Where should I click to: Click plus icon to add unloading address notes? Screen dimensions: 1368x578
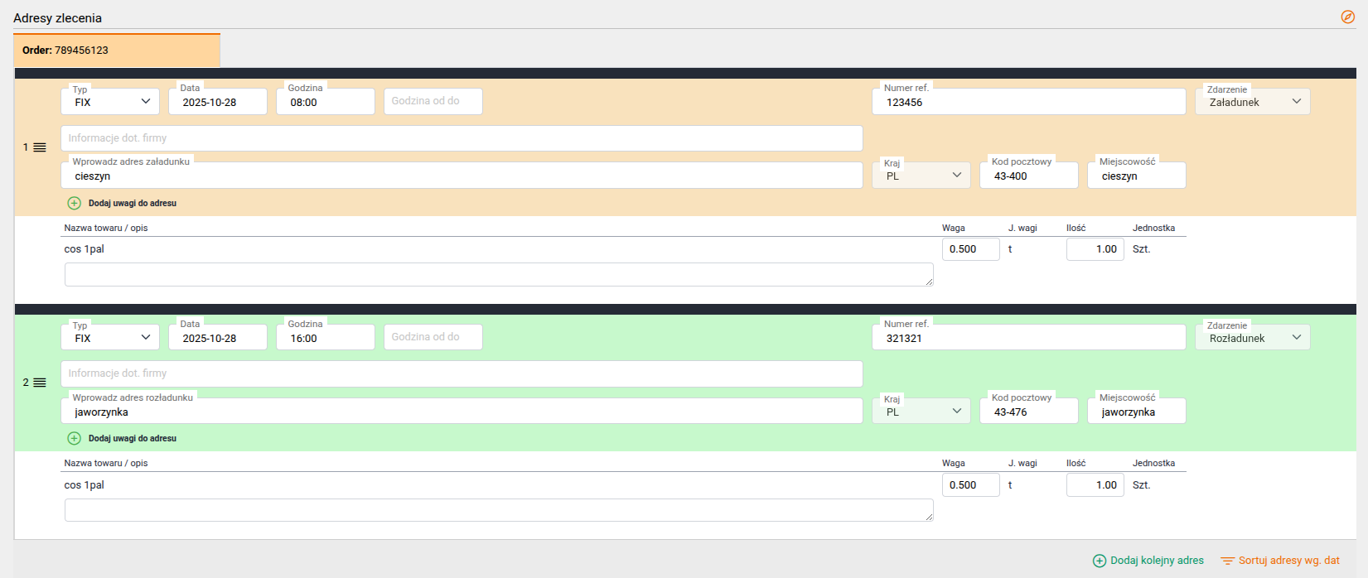[x=75, y=439]
